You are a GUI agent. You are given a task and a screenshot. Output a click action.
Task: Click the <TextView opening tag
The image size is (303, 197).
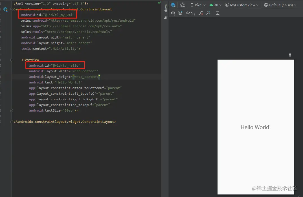30,60
